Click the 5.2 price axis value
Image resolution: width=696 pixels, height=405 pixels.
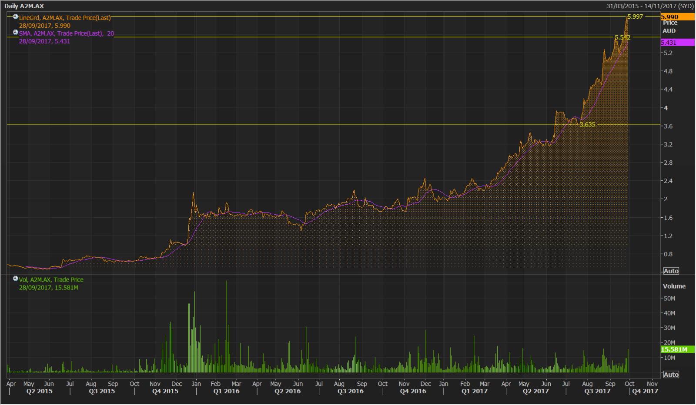(668, 53)
